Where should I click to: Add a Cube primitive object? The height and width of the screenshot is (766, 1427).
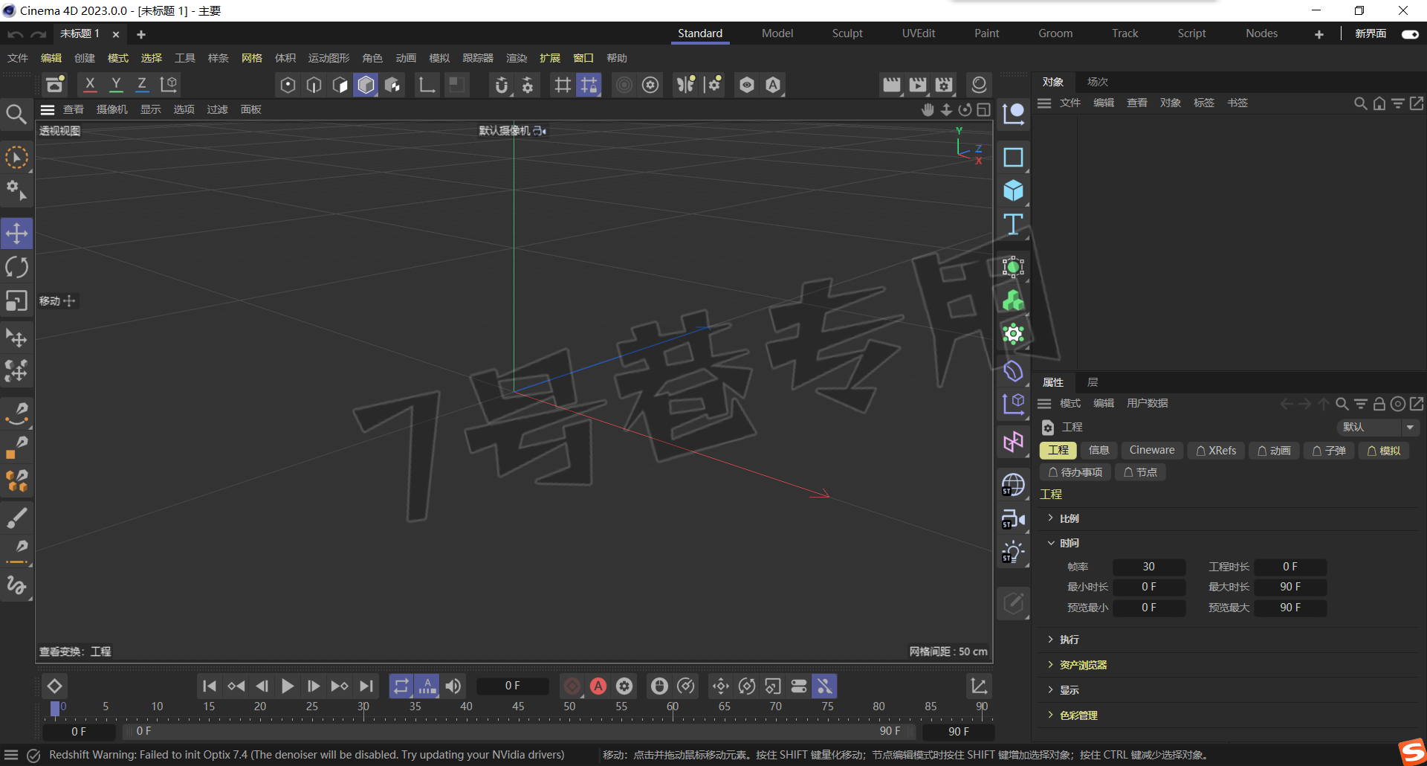click(1013, 191)
